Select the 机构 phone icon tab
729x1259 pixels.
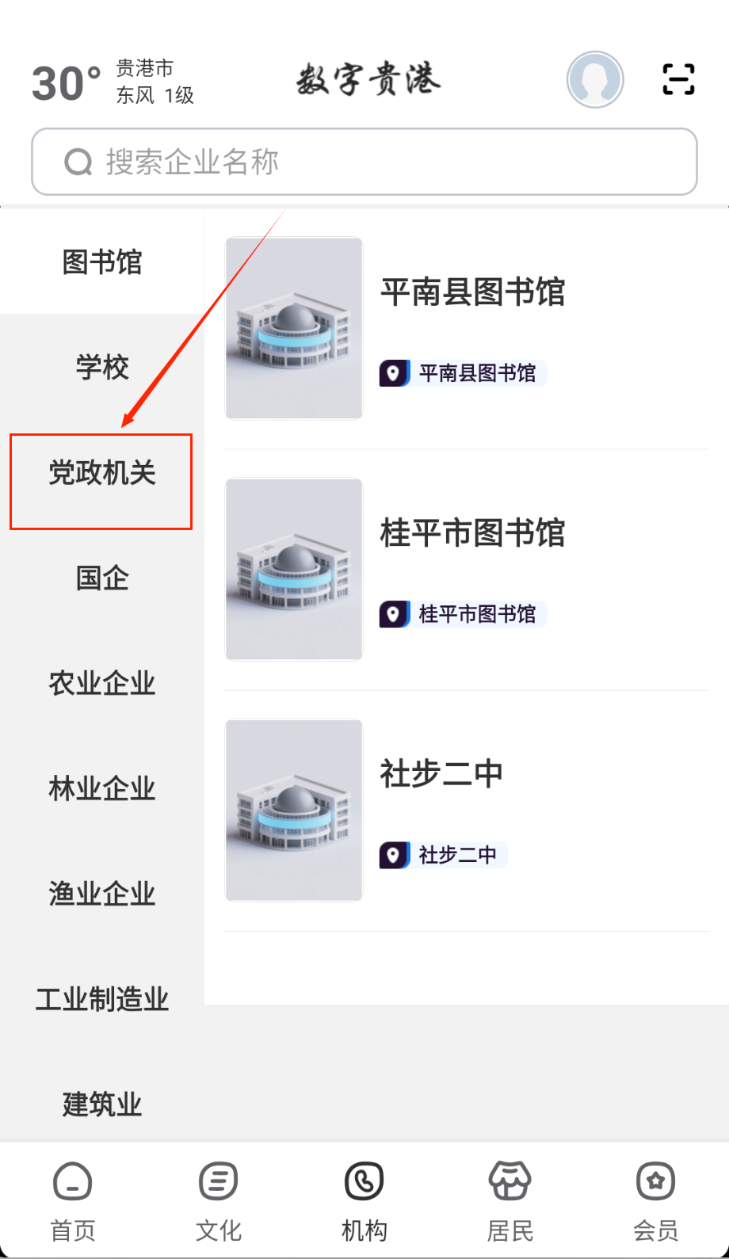point(364,1181)
